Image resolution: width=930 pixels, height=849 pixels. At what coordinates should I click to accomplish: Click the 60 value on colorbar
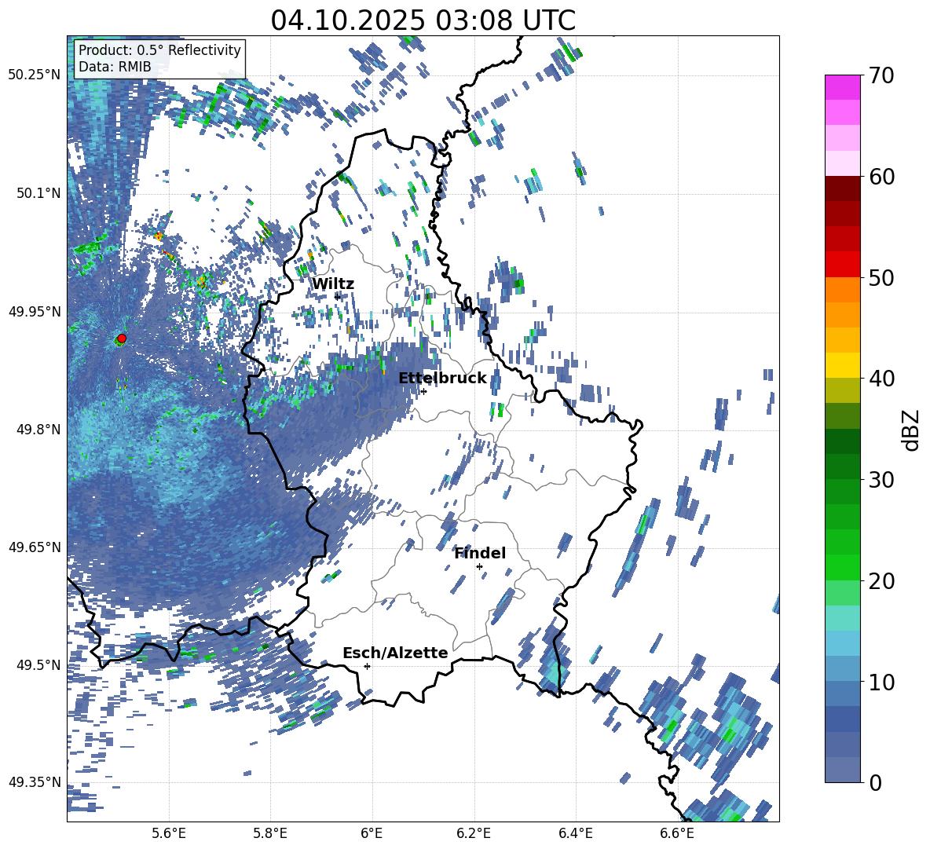[x=881, y=177]
